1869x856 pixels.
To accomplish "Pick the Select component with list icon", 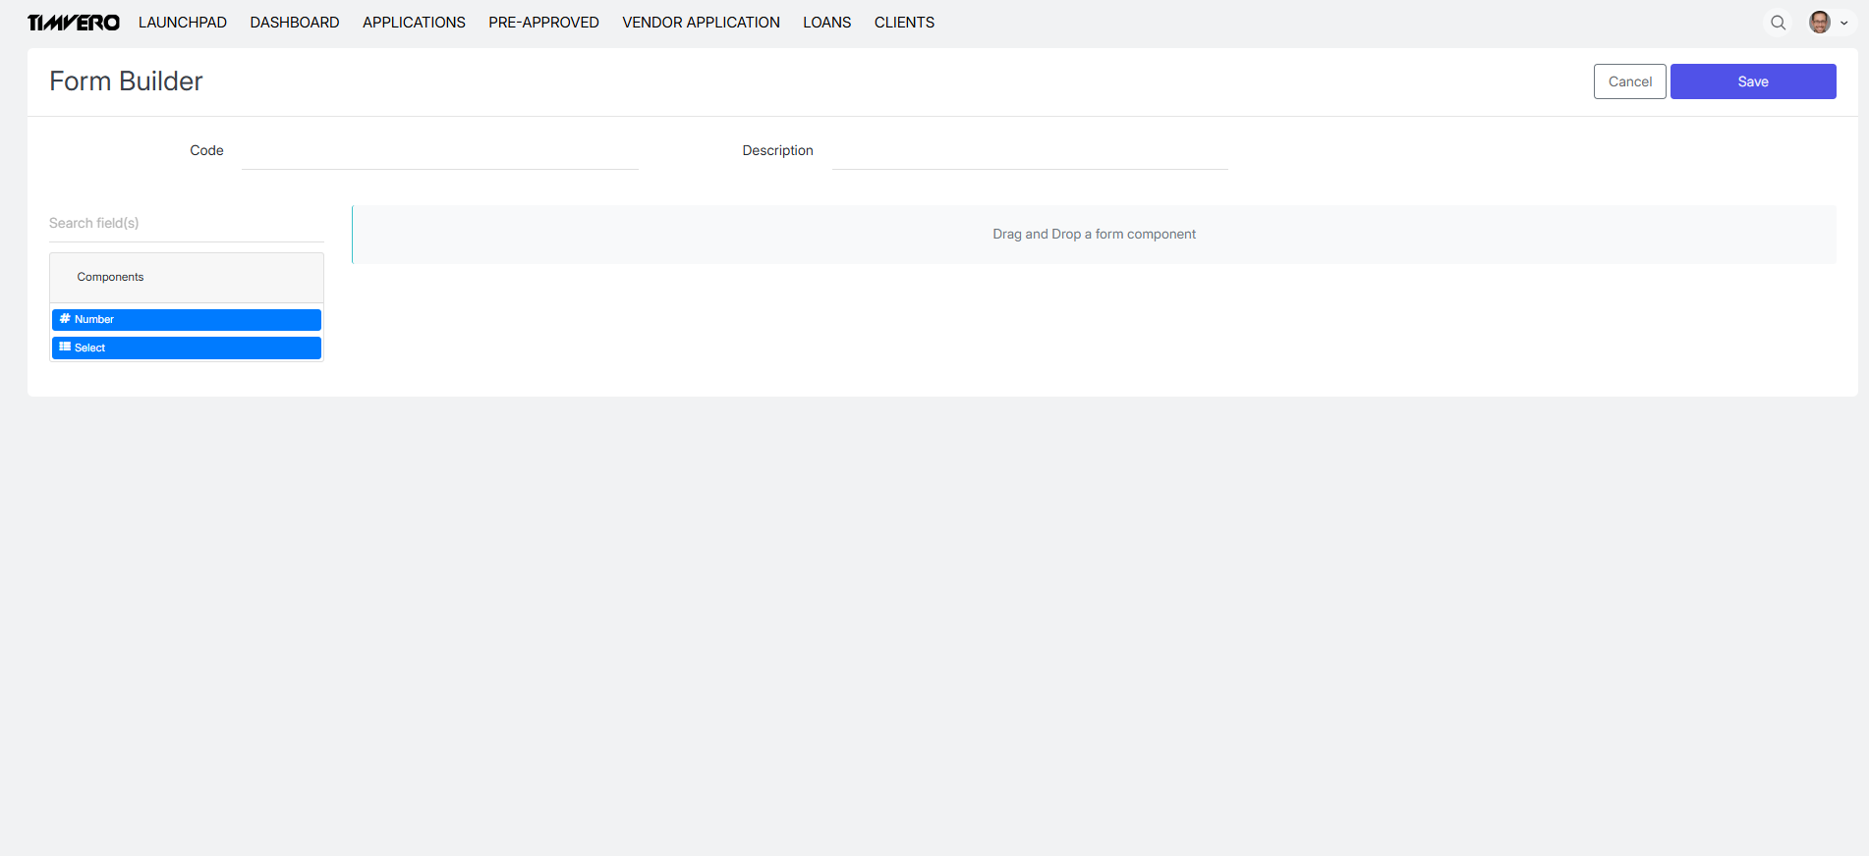I will coord(186,348).
